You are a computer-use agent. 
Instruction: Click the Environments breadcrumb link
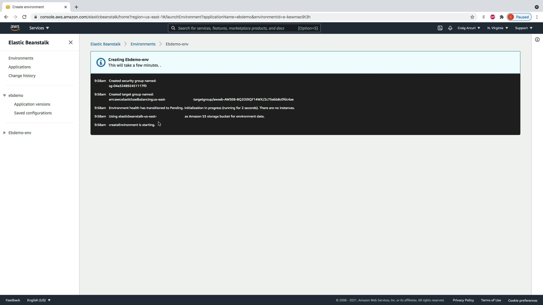pos(143,44)
